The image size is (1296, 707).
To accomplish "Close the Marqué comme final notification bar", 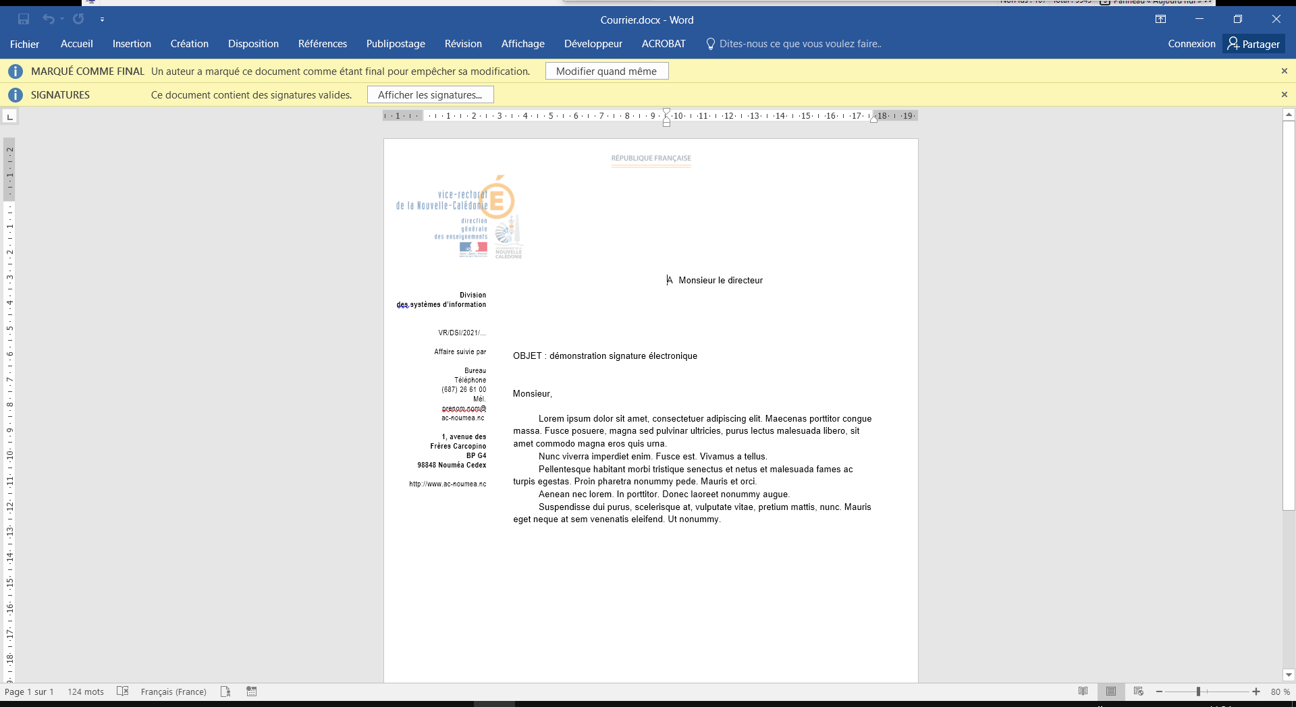I will 1284,71.
